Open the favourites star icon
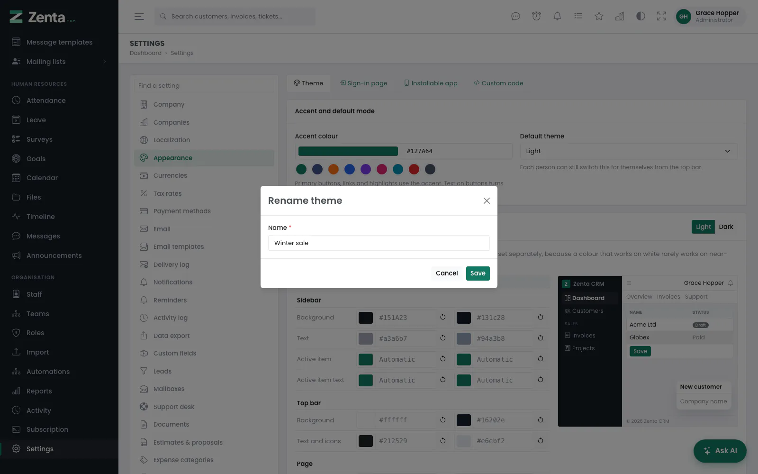 click(x=599, y=17)
